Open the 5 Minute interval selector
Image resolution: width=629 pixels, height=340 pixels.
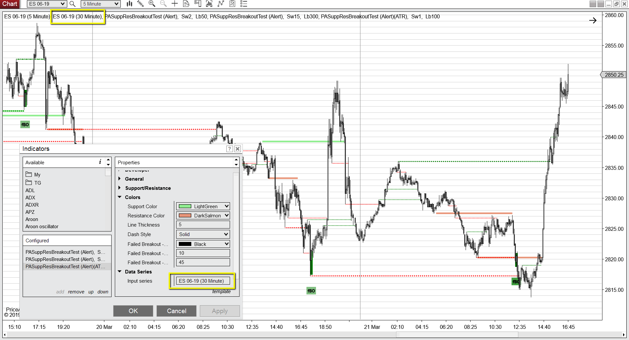tap(100, 4)
